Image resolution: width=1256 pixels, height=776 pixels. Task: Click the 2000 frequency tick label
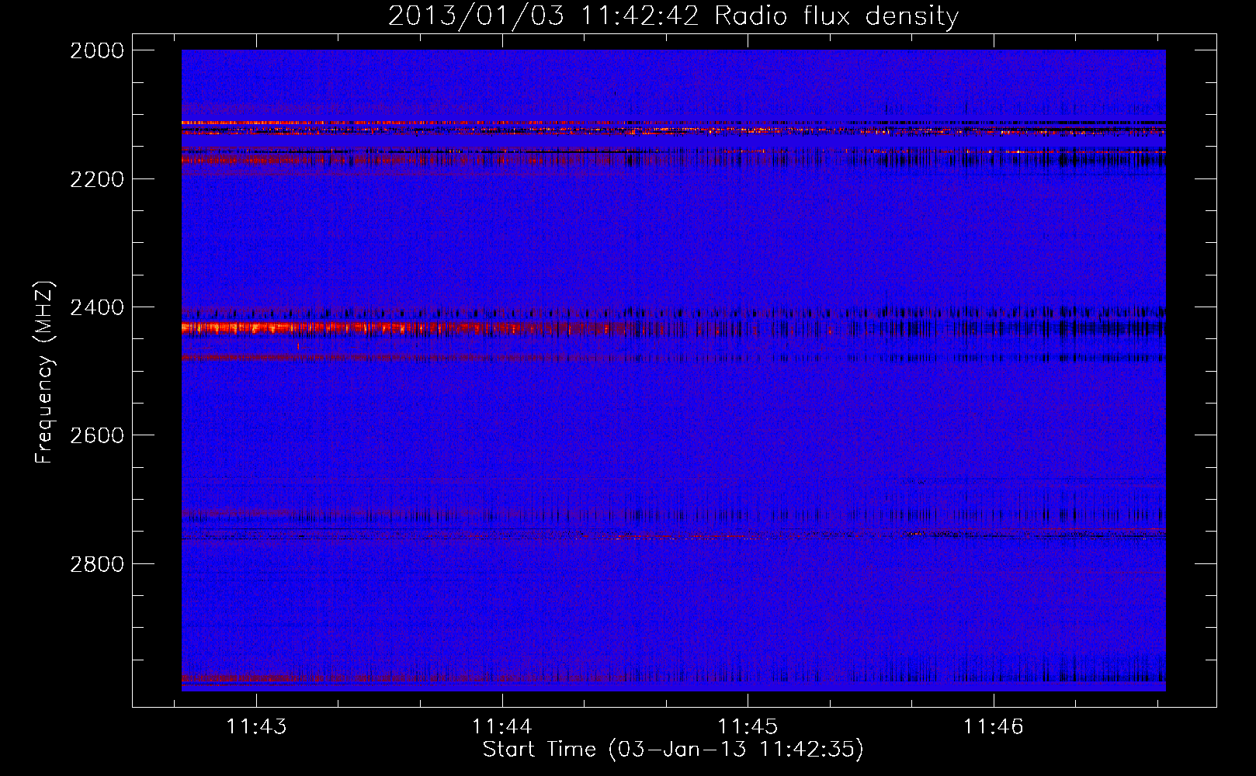point(97,50)
